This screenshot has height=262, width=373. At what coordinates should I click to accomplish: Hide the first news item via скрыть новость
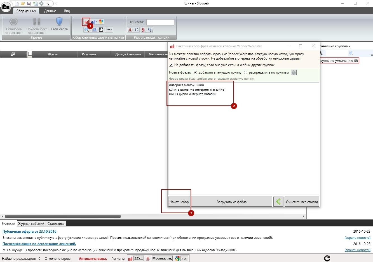(x=357, y=238)
